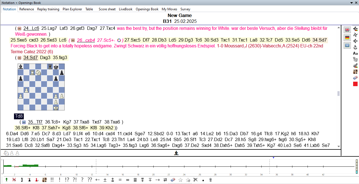Select the ?? blunder annotation symbol

point(89,180)
